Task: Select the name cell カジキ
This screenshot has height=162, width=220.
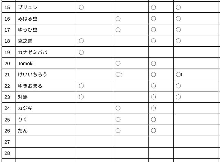Action: tap(46, 108)
